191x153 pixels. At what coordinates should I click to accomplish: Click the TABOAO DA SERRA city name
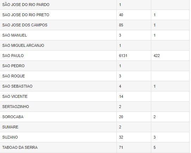[x=20, y=147]
